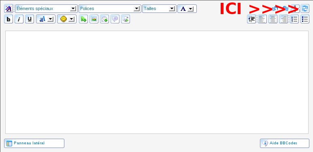Open the Aide BBCodes help
The height and width of the screenshot is (152, 313).
(285, 143)
